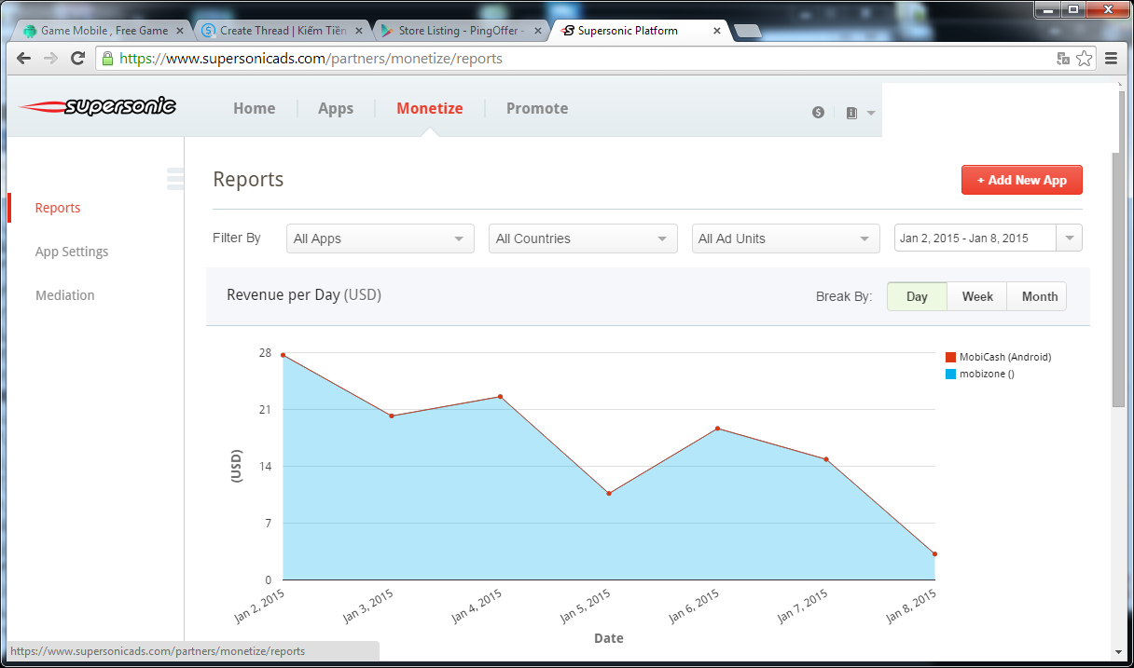The width and height of the screenshot is (1134, 668).
Task: Open App Settings in the sidebar
Action: 72,252
